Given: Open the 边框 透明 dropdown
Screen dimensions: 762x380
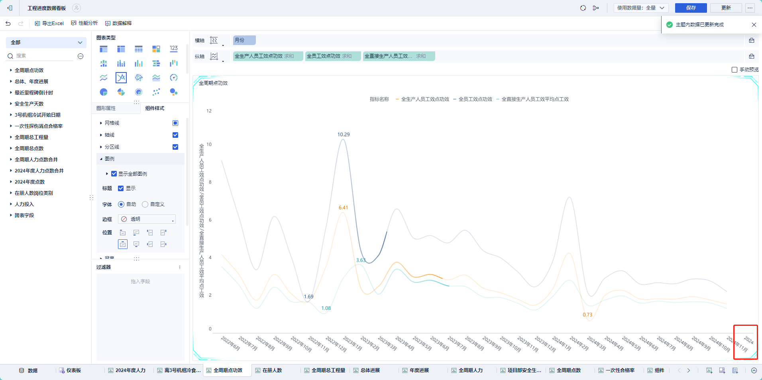Looking at the screenshot, I should [x=147, y=219].
